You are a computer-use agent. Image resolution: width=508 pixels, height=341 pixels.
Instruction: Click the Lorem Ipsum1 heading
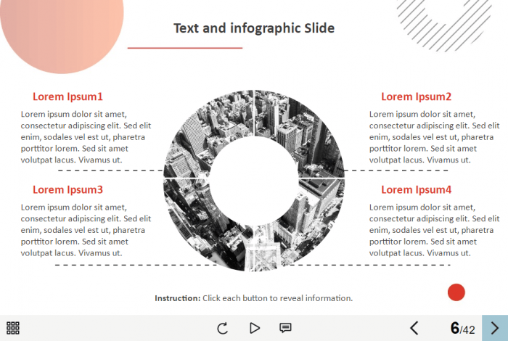(67, 96)
